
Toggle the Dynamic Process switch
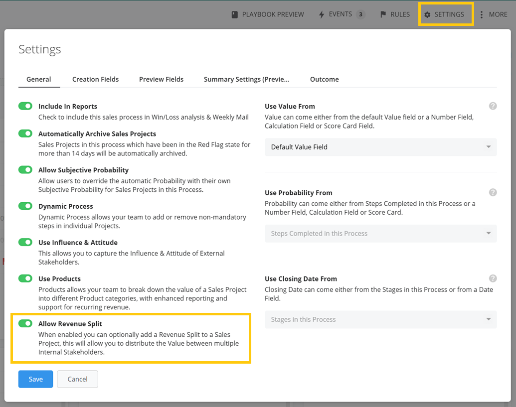[x=25, y=206]
